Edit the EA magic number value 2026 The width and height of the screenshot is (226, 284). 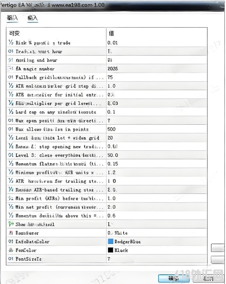pyautogui.click(x=157, y=69)
